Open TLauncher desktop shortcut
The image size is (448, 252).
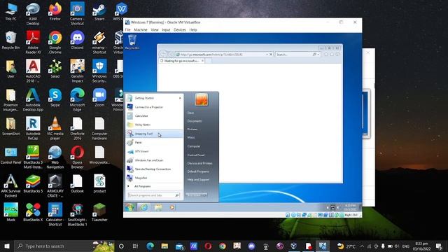point(99,212)
